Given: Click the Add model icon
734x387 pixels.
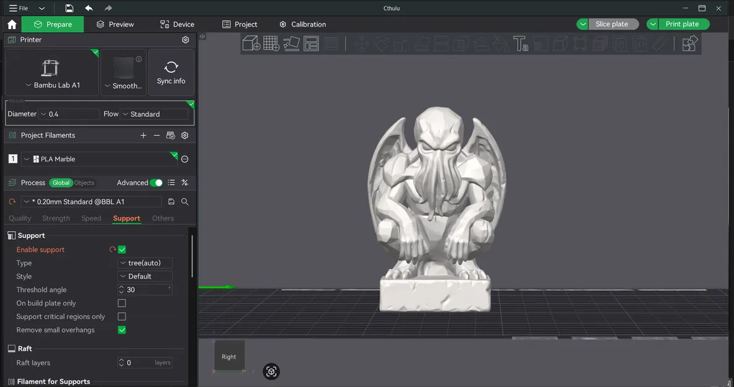Looking at the screenshot, I should coord(250,43).
